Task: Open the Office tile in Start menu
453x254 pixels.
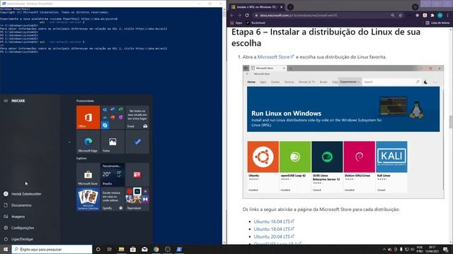Action: [88, 117]
